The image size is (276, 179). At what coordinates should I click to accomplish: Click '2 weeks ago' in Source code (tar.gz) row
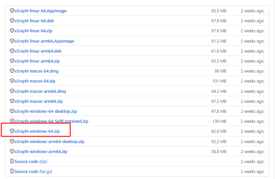click(x=252, y=171)
